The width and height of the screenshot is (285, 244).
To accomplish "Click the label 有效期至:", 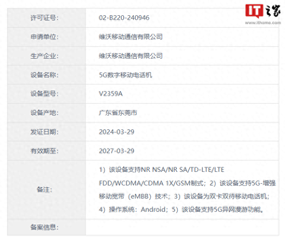I will pos(45,151).
